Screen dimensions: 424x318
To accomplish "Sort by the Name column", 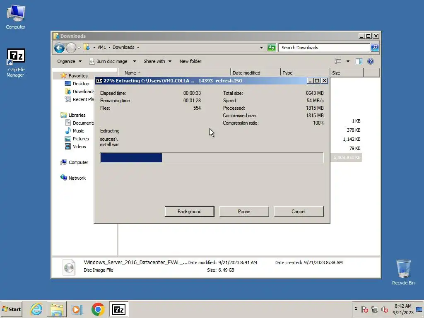I will coord(174,73).
